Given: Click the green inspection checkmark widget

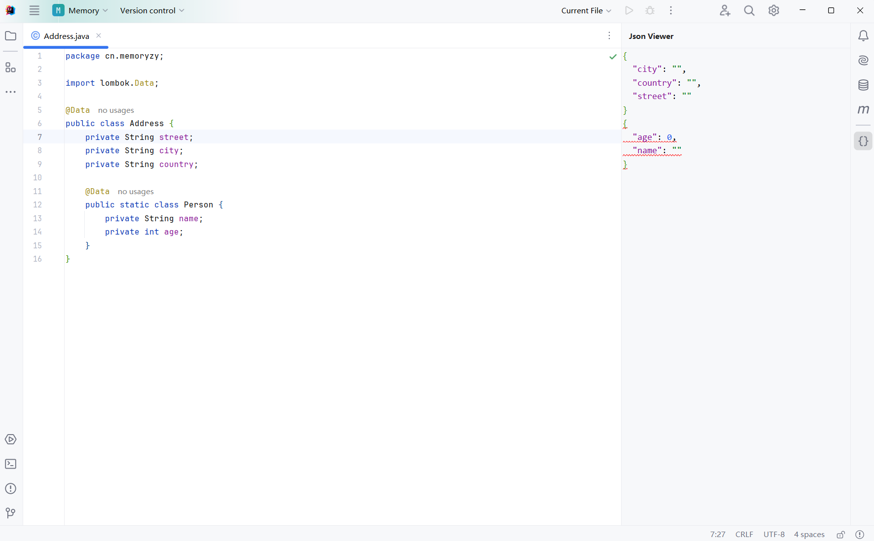Looking at the screenshot, I should point(613,57).
